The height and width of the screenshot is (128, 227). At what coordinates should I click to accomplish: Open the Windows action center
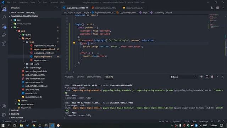click(221, 126)
